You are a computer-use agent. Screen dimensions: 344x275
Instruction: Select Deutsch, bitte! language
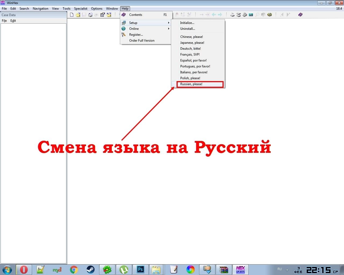click(198, 49)
